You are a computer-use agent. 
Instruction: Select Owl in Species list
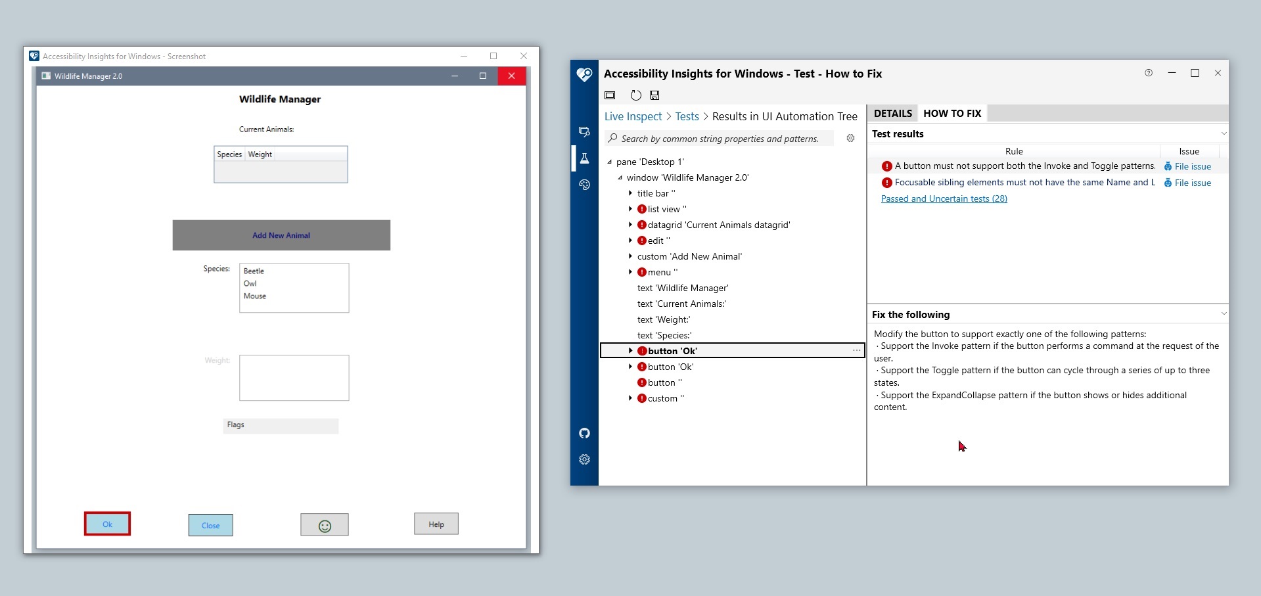[x=250, y=283]
